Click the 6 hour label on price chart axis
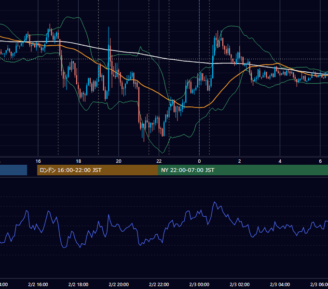Screen dimensions: 328x289 tap(320, 161)
